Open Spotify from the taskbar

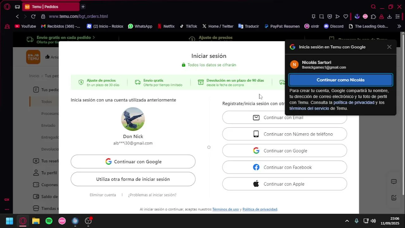[x=49, y=221]
